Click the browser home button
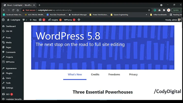 [18, 10]
